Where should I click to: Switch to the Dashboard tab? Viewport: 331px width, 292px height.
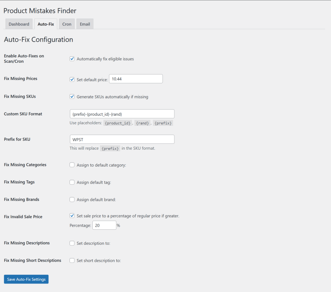click(19, 24)
